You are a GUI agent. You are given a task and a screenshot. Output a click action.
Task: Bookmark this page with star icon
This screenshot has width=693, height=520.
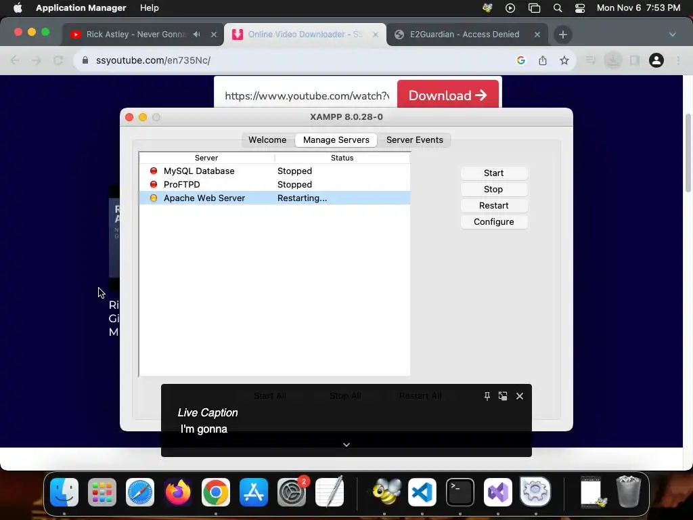(x=564, y=60)
